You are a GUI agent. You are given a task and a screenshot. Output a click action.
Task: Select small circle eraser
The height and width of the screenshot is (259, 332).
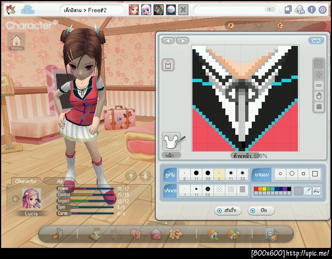tap(281, 174)
